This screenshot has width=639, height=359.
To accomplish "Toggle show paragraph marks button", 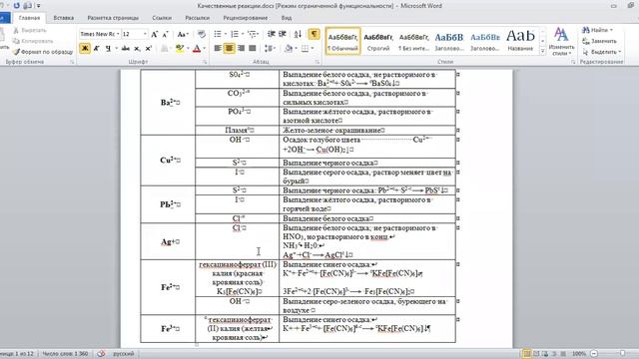I will [x=314, y=34].
